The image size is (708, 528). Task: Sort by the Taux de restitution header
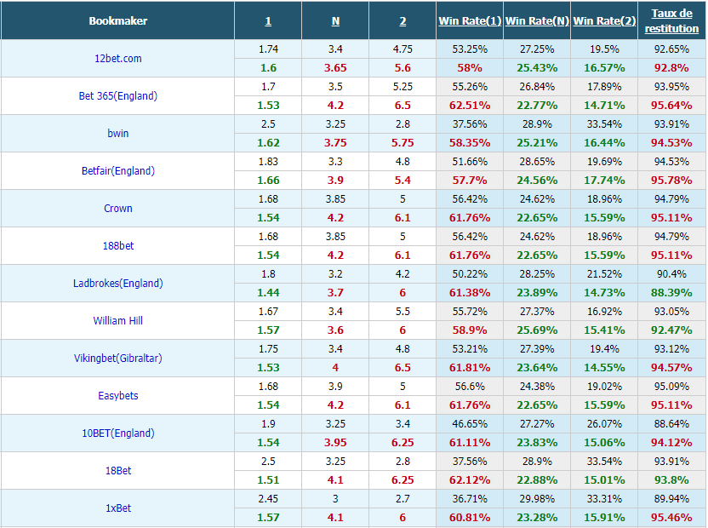pyautogui.click(x=672, y=20)
